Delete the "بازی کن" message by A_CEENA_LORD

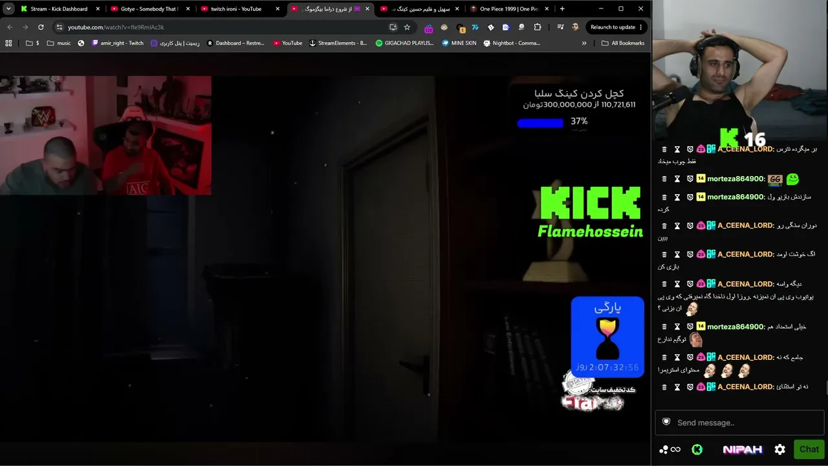[664, 254]
